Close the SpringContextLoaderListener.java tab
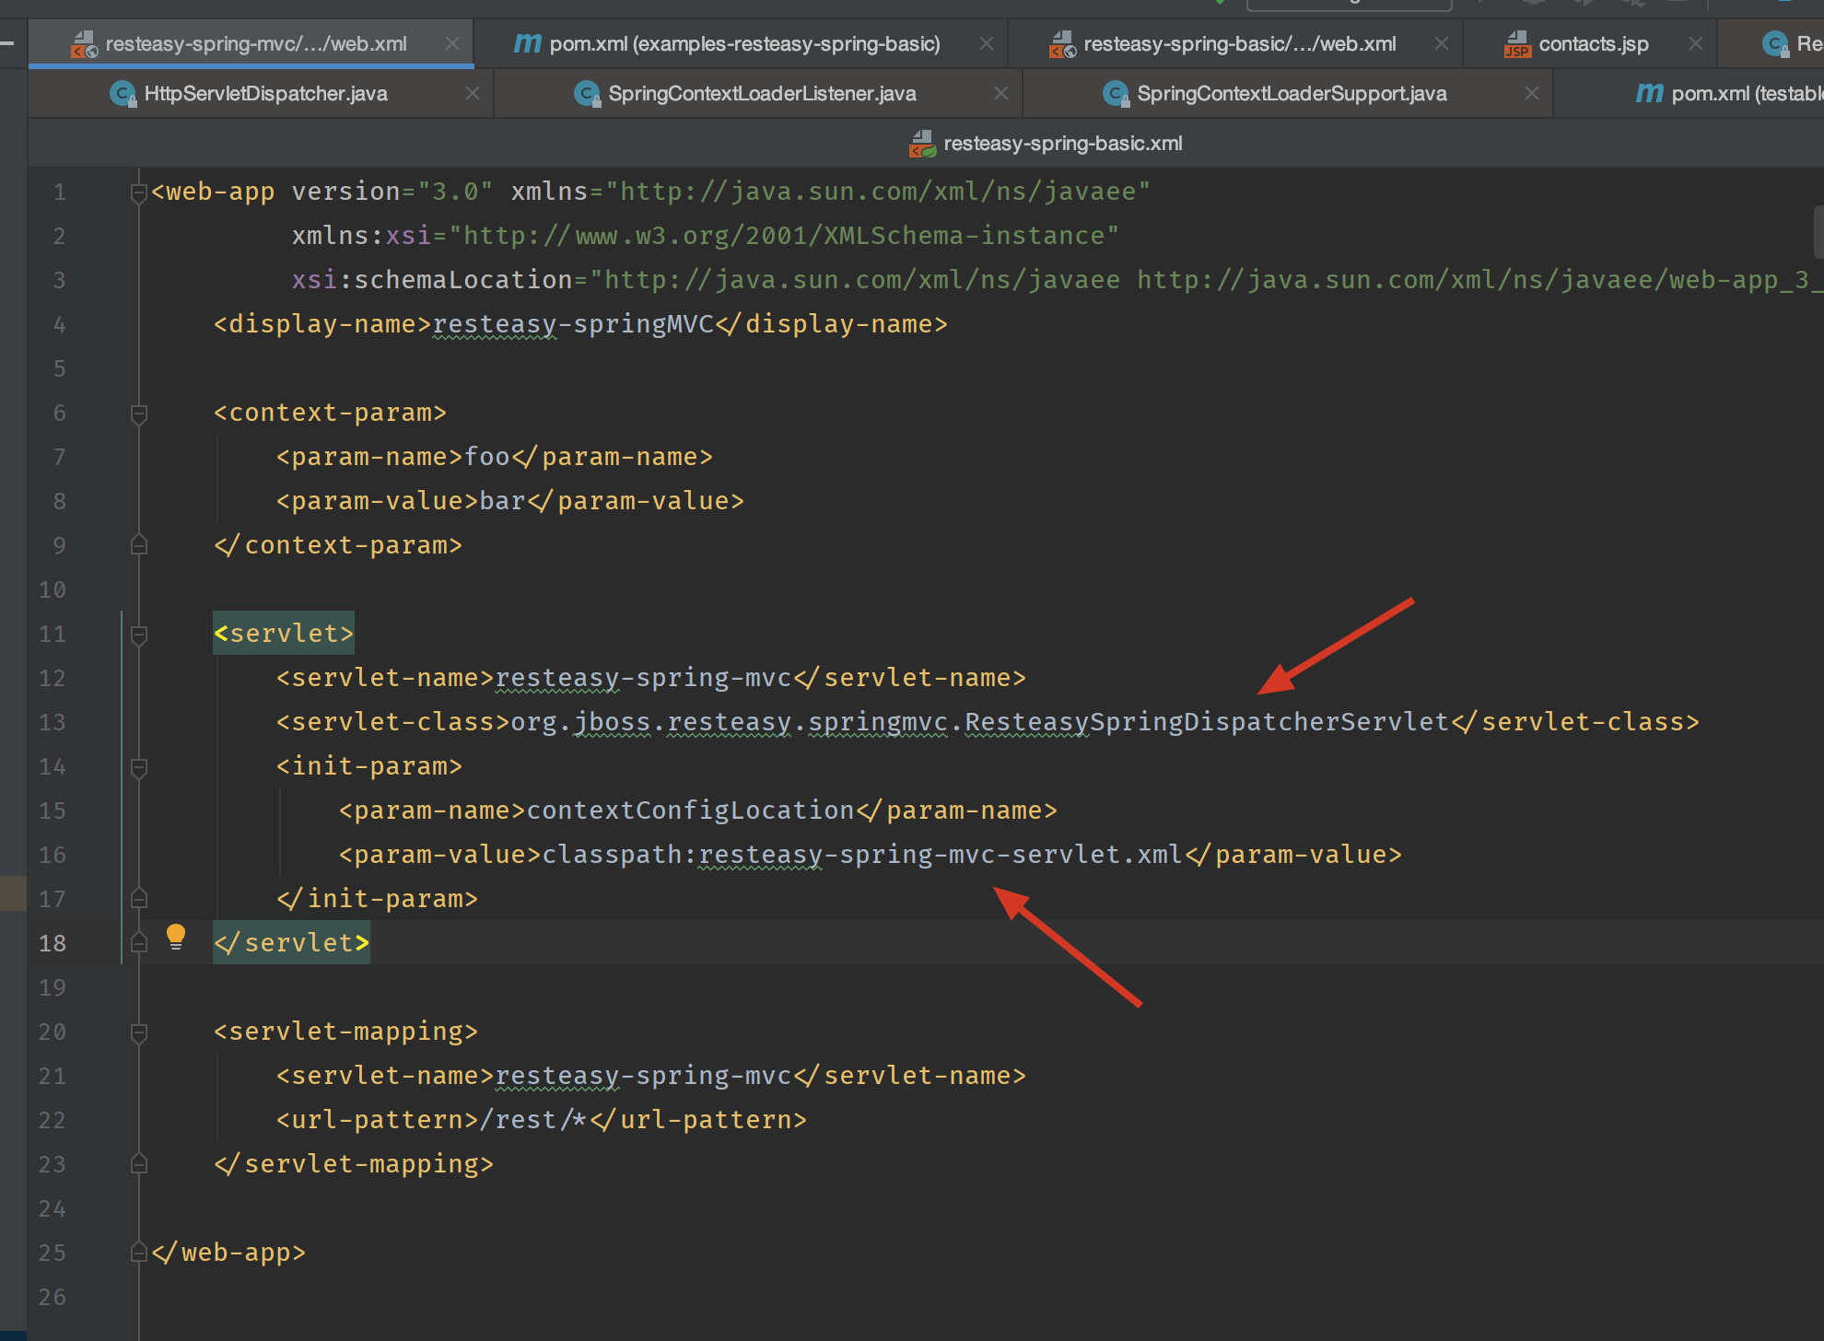Image resolution: width=1824 pixels, height=1341 pixels. click(x=1001, y=93)
